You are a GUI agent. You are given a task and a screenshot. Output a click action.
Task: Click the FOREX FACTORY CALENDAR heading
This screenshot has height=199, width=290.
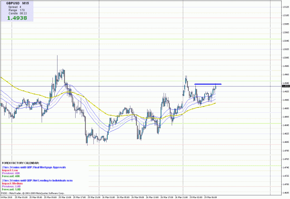(20, 163)
